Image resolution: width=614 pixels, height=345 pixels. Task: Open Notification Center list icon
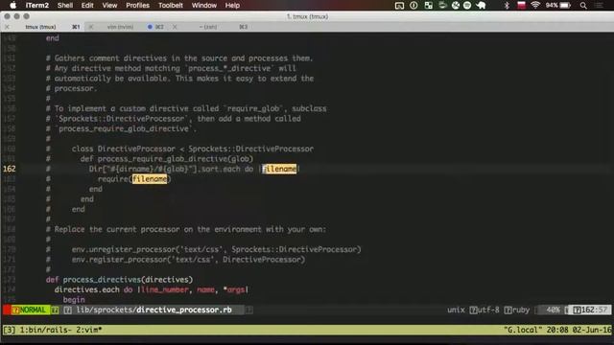pos(599,5)
